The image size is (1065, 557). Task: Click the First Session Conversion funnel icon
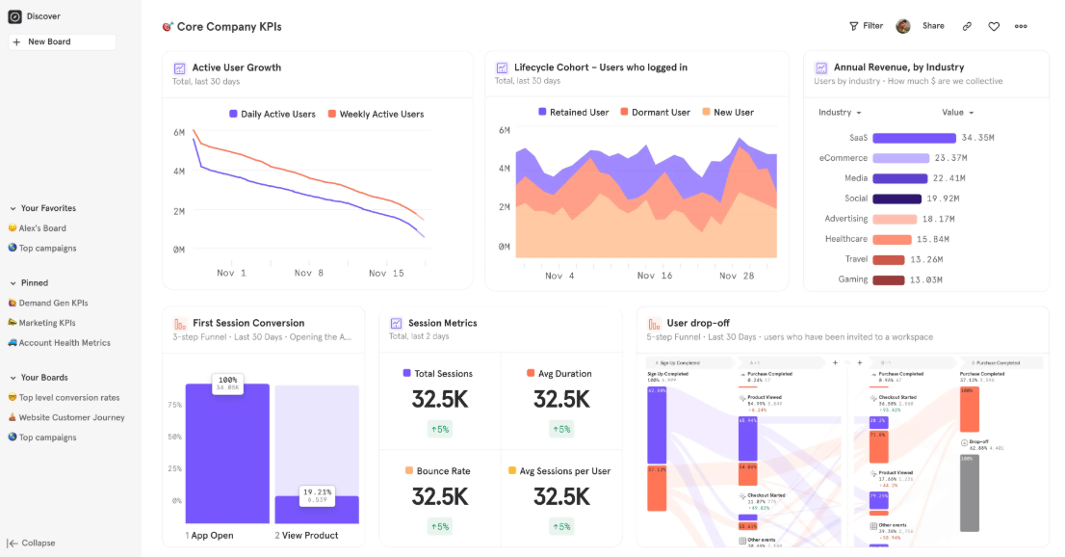pyautogui.click(x=180, y=324)
